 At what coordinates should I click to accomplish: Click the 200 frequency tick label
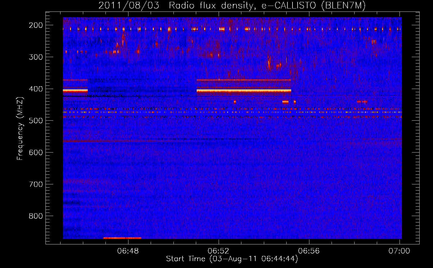coord(36,25)
